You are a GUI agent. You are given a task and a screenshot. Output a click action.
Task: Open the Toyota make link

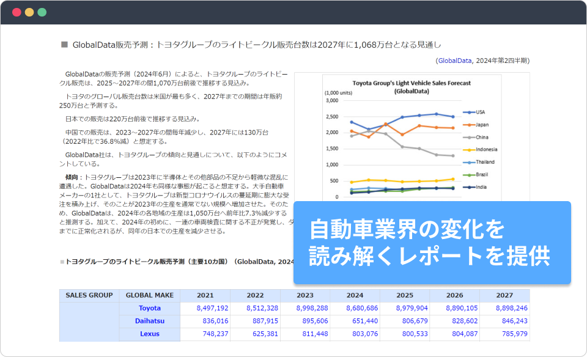click(x=150, y=308)
